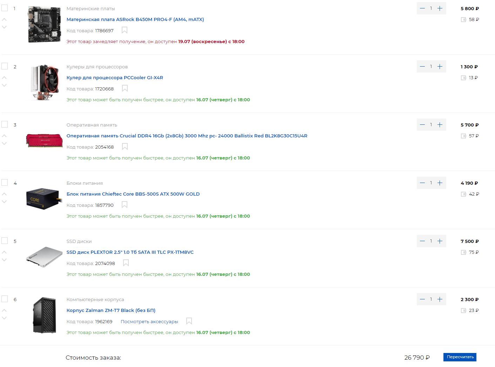Image resolution: width=495 pixels, height=367 pixels.
Task: Decrease quantity of Zalman case
Action: tap(422, 299)
